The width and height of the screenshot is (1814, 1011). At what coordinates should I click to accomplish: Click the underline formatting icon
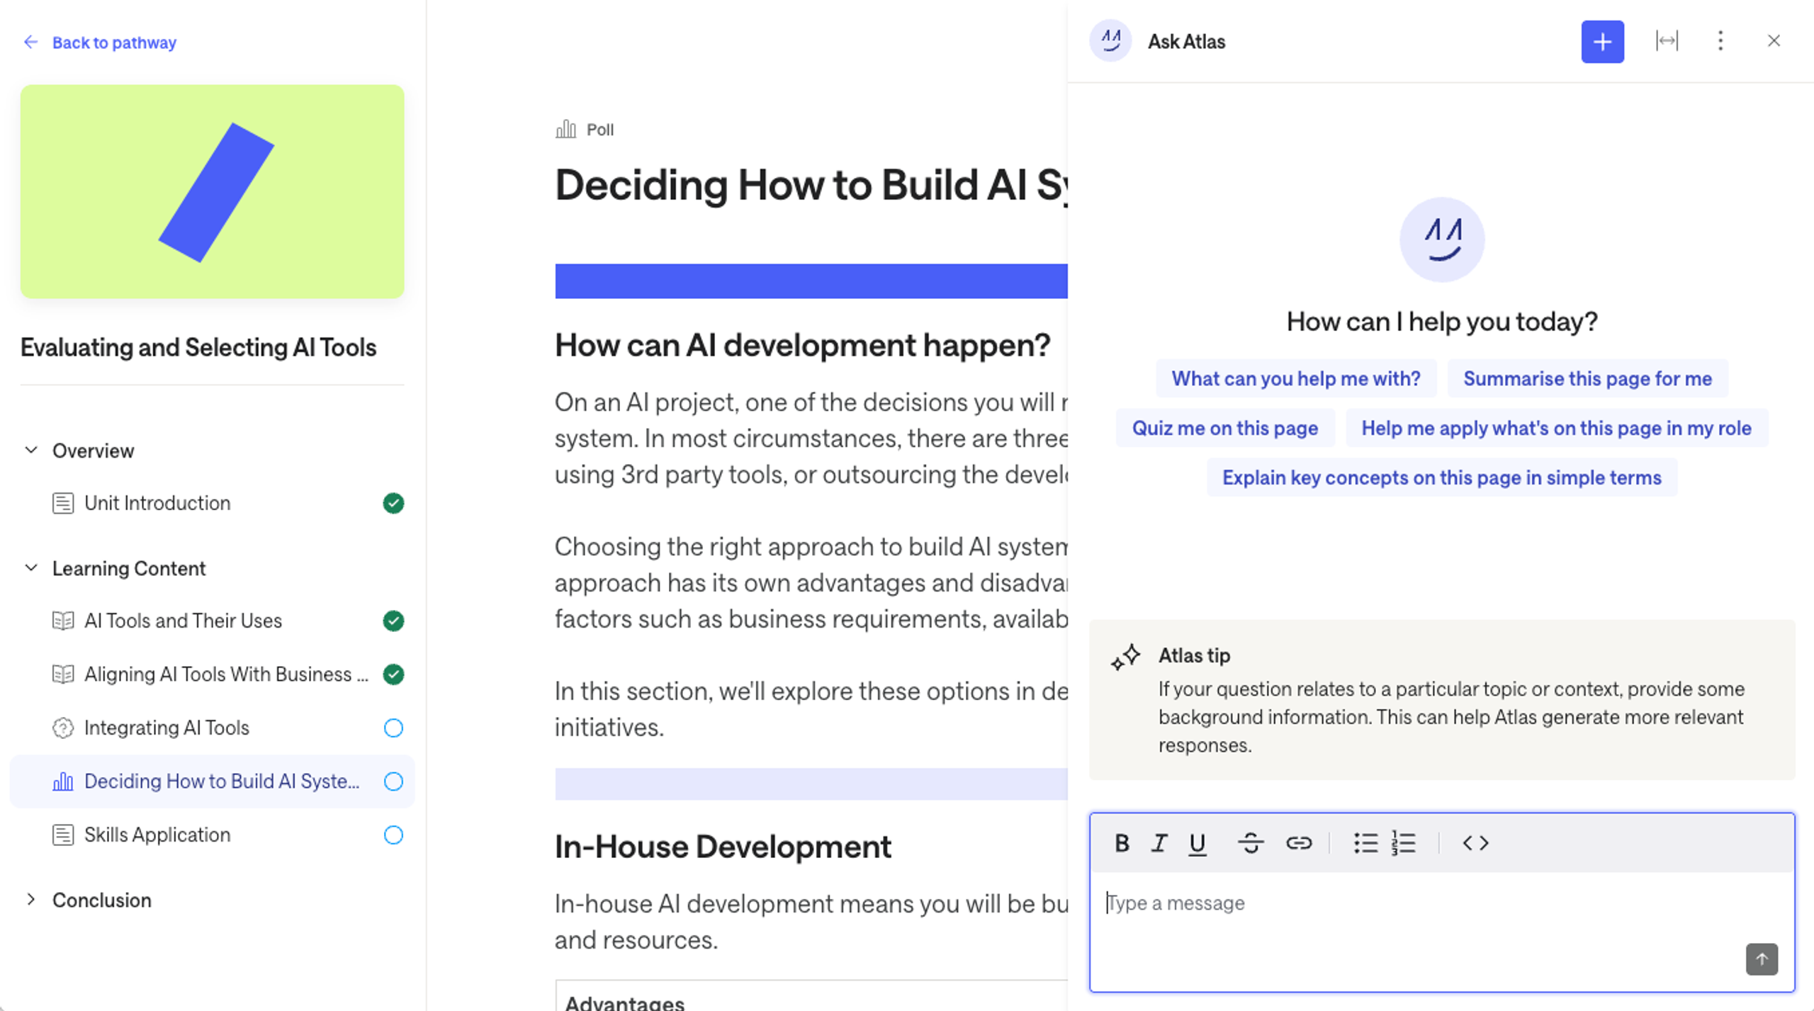pos(1198,843)
